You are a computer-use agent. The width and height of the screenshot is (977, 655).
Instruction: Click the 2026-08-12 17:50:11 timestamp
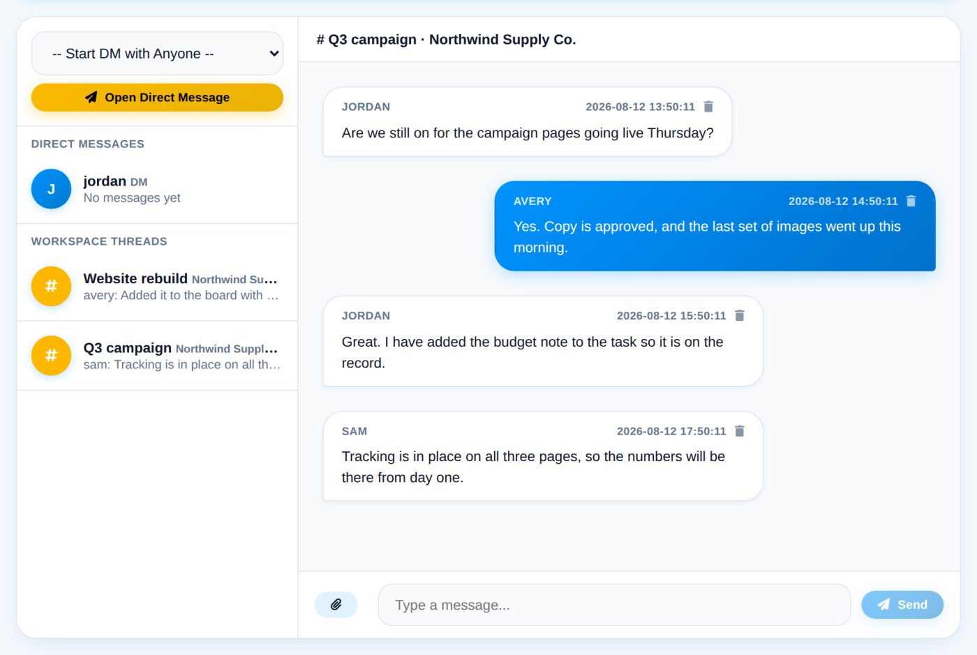(x=671, y=431)
